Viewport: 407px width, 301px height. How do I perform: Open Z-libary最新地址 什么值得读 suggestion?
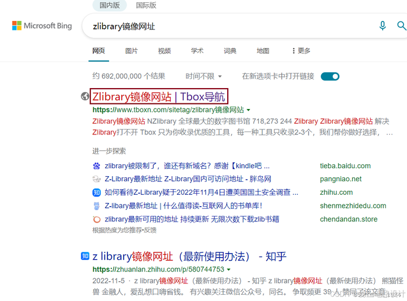[x=183, y=206]
